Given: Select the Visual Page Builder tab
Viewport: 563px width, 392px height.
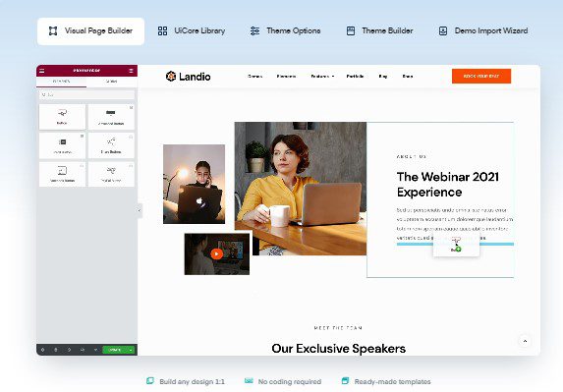Looking at the screenshot, I should point(90,31).
